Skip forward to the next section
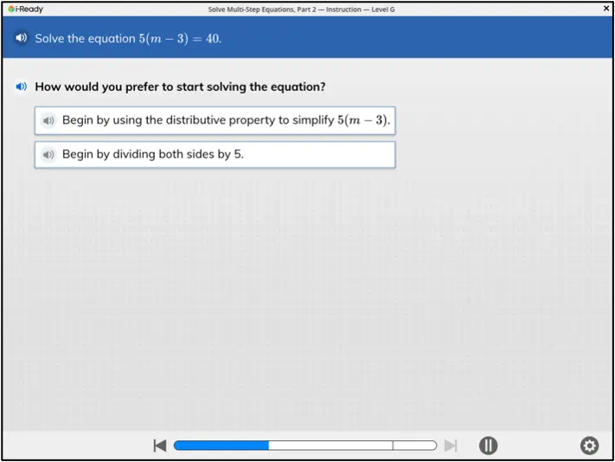The height and width of the screenshot is (462, 615). point(450,446)
